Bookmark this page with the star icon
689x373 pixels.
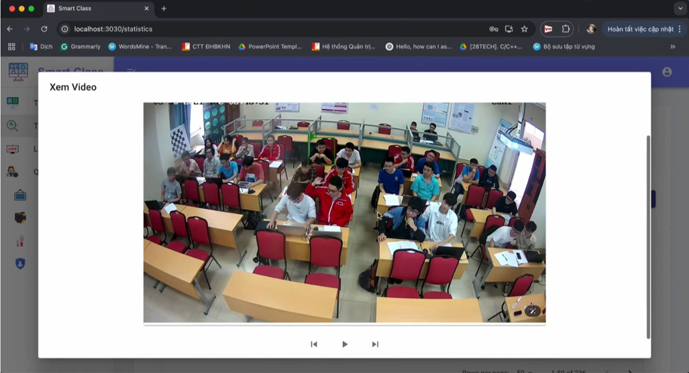click(x=525, y=29)
